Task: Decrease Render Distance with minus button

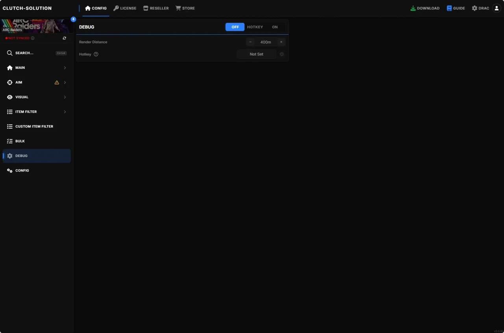Action: pyautogui.click(x=250, y=42)
